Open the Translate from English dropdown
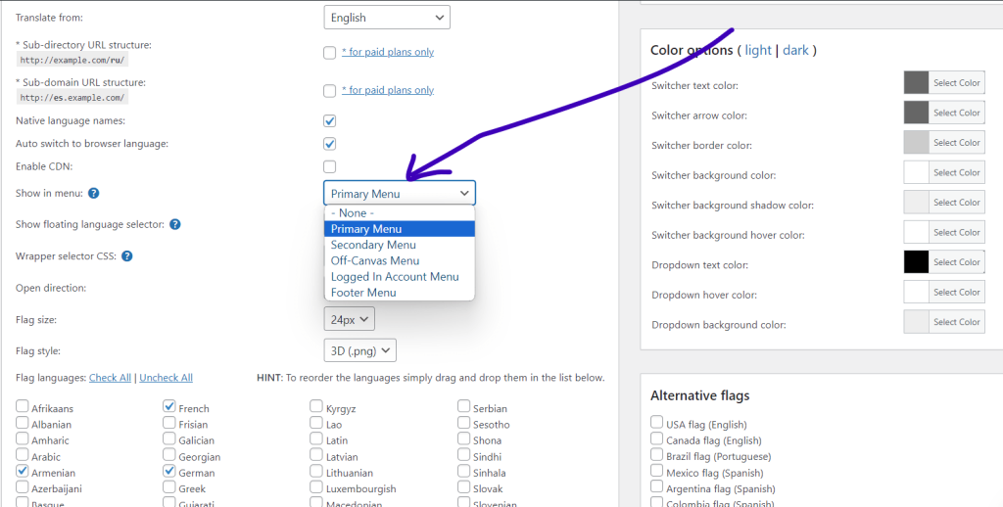 [387, 18]
